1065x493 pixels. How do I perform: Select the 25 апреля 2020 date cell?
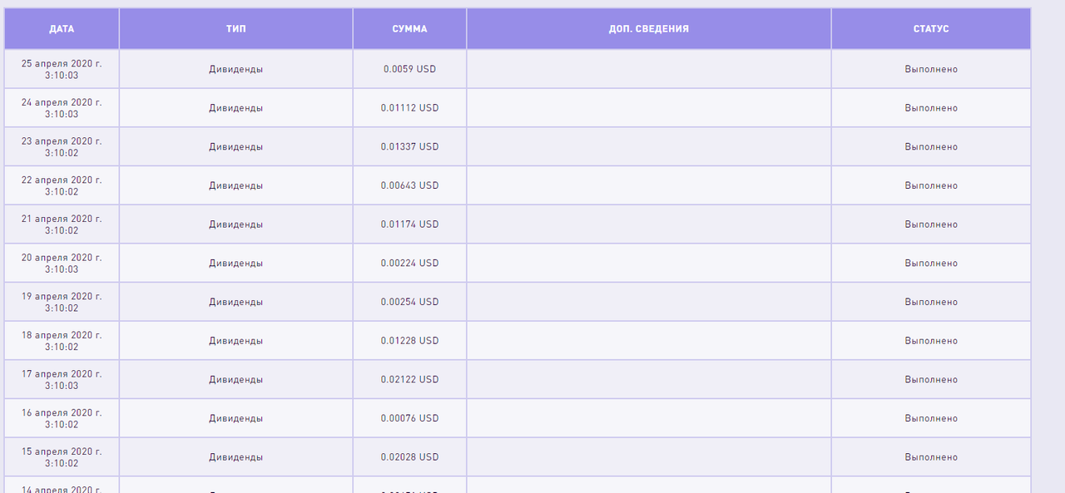62,69
